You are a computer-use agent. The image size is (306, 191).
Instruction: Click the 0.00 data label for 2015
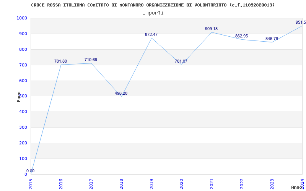[31, 171]
